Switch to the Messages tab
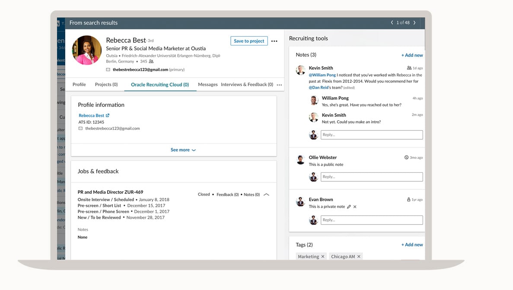 click(207, 84)
